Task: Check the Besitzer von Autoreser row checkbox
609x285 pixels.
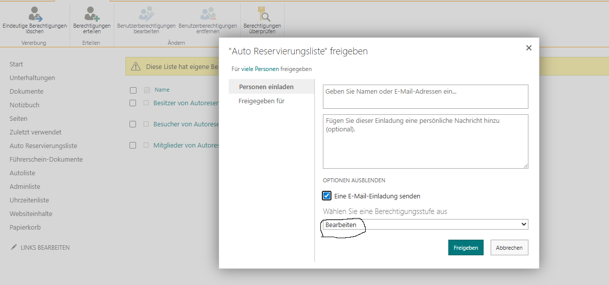Action: click(x=133, y=103)
